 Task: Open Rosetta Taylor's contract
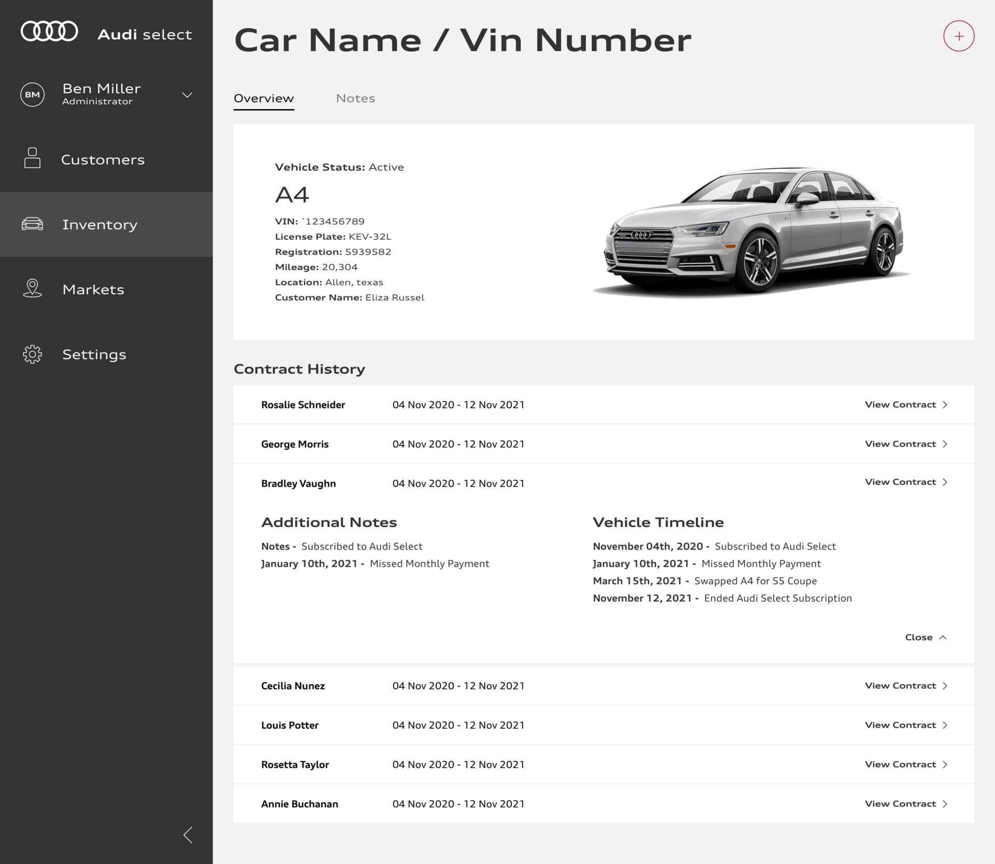[x=904, y=764]
